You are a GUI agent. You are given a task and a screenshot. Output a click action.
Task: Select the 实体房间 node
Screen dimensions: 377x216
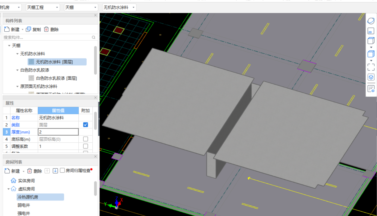26,181
